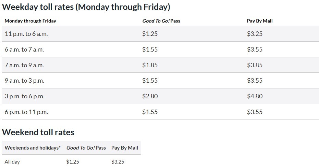Screen dimensions: 319x168
Task: Click the Good To Go! Pass weekday header
Action: [161, 21]
